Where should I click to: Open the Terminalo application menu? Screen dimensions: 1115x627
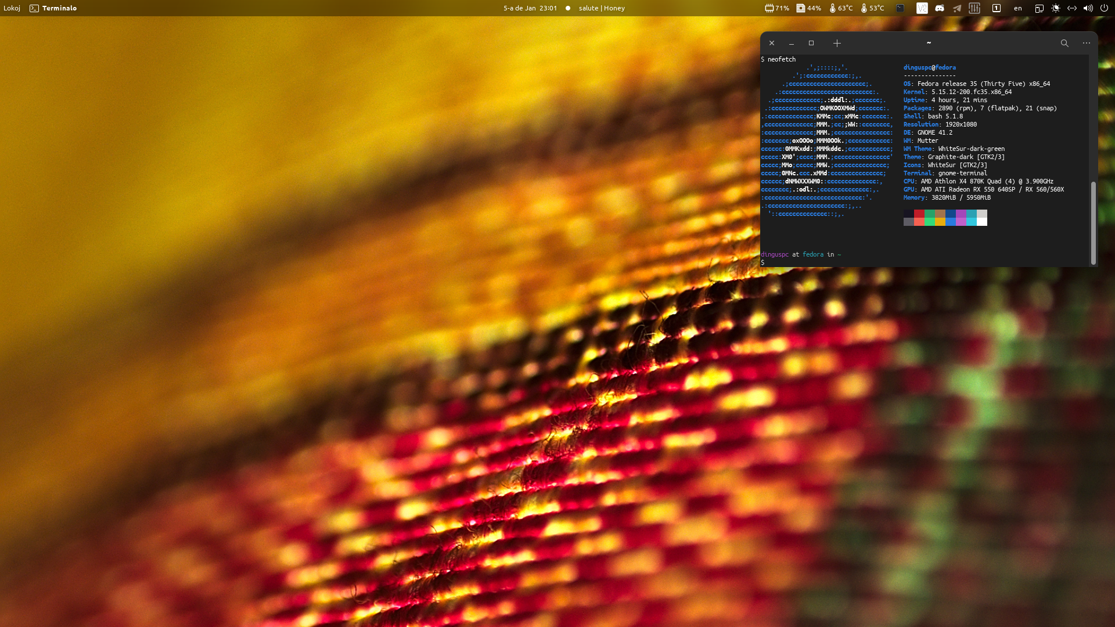(53, 8)
